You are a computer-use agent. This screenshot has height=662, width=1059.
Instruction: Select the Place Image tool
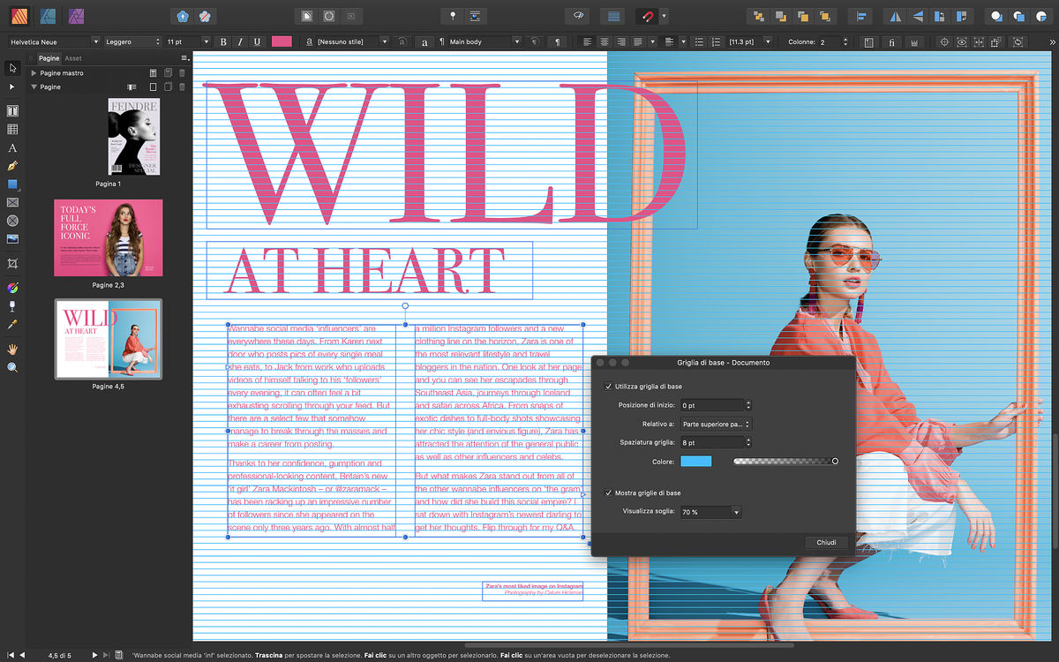(12, 238)
